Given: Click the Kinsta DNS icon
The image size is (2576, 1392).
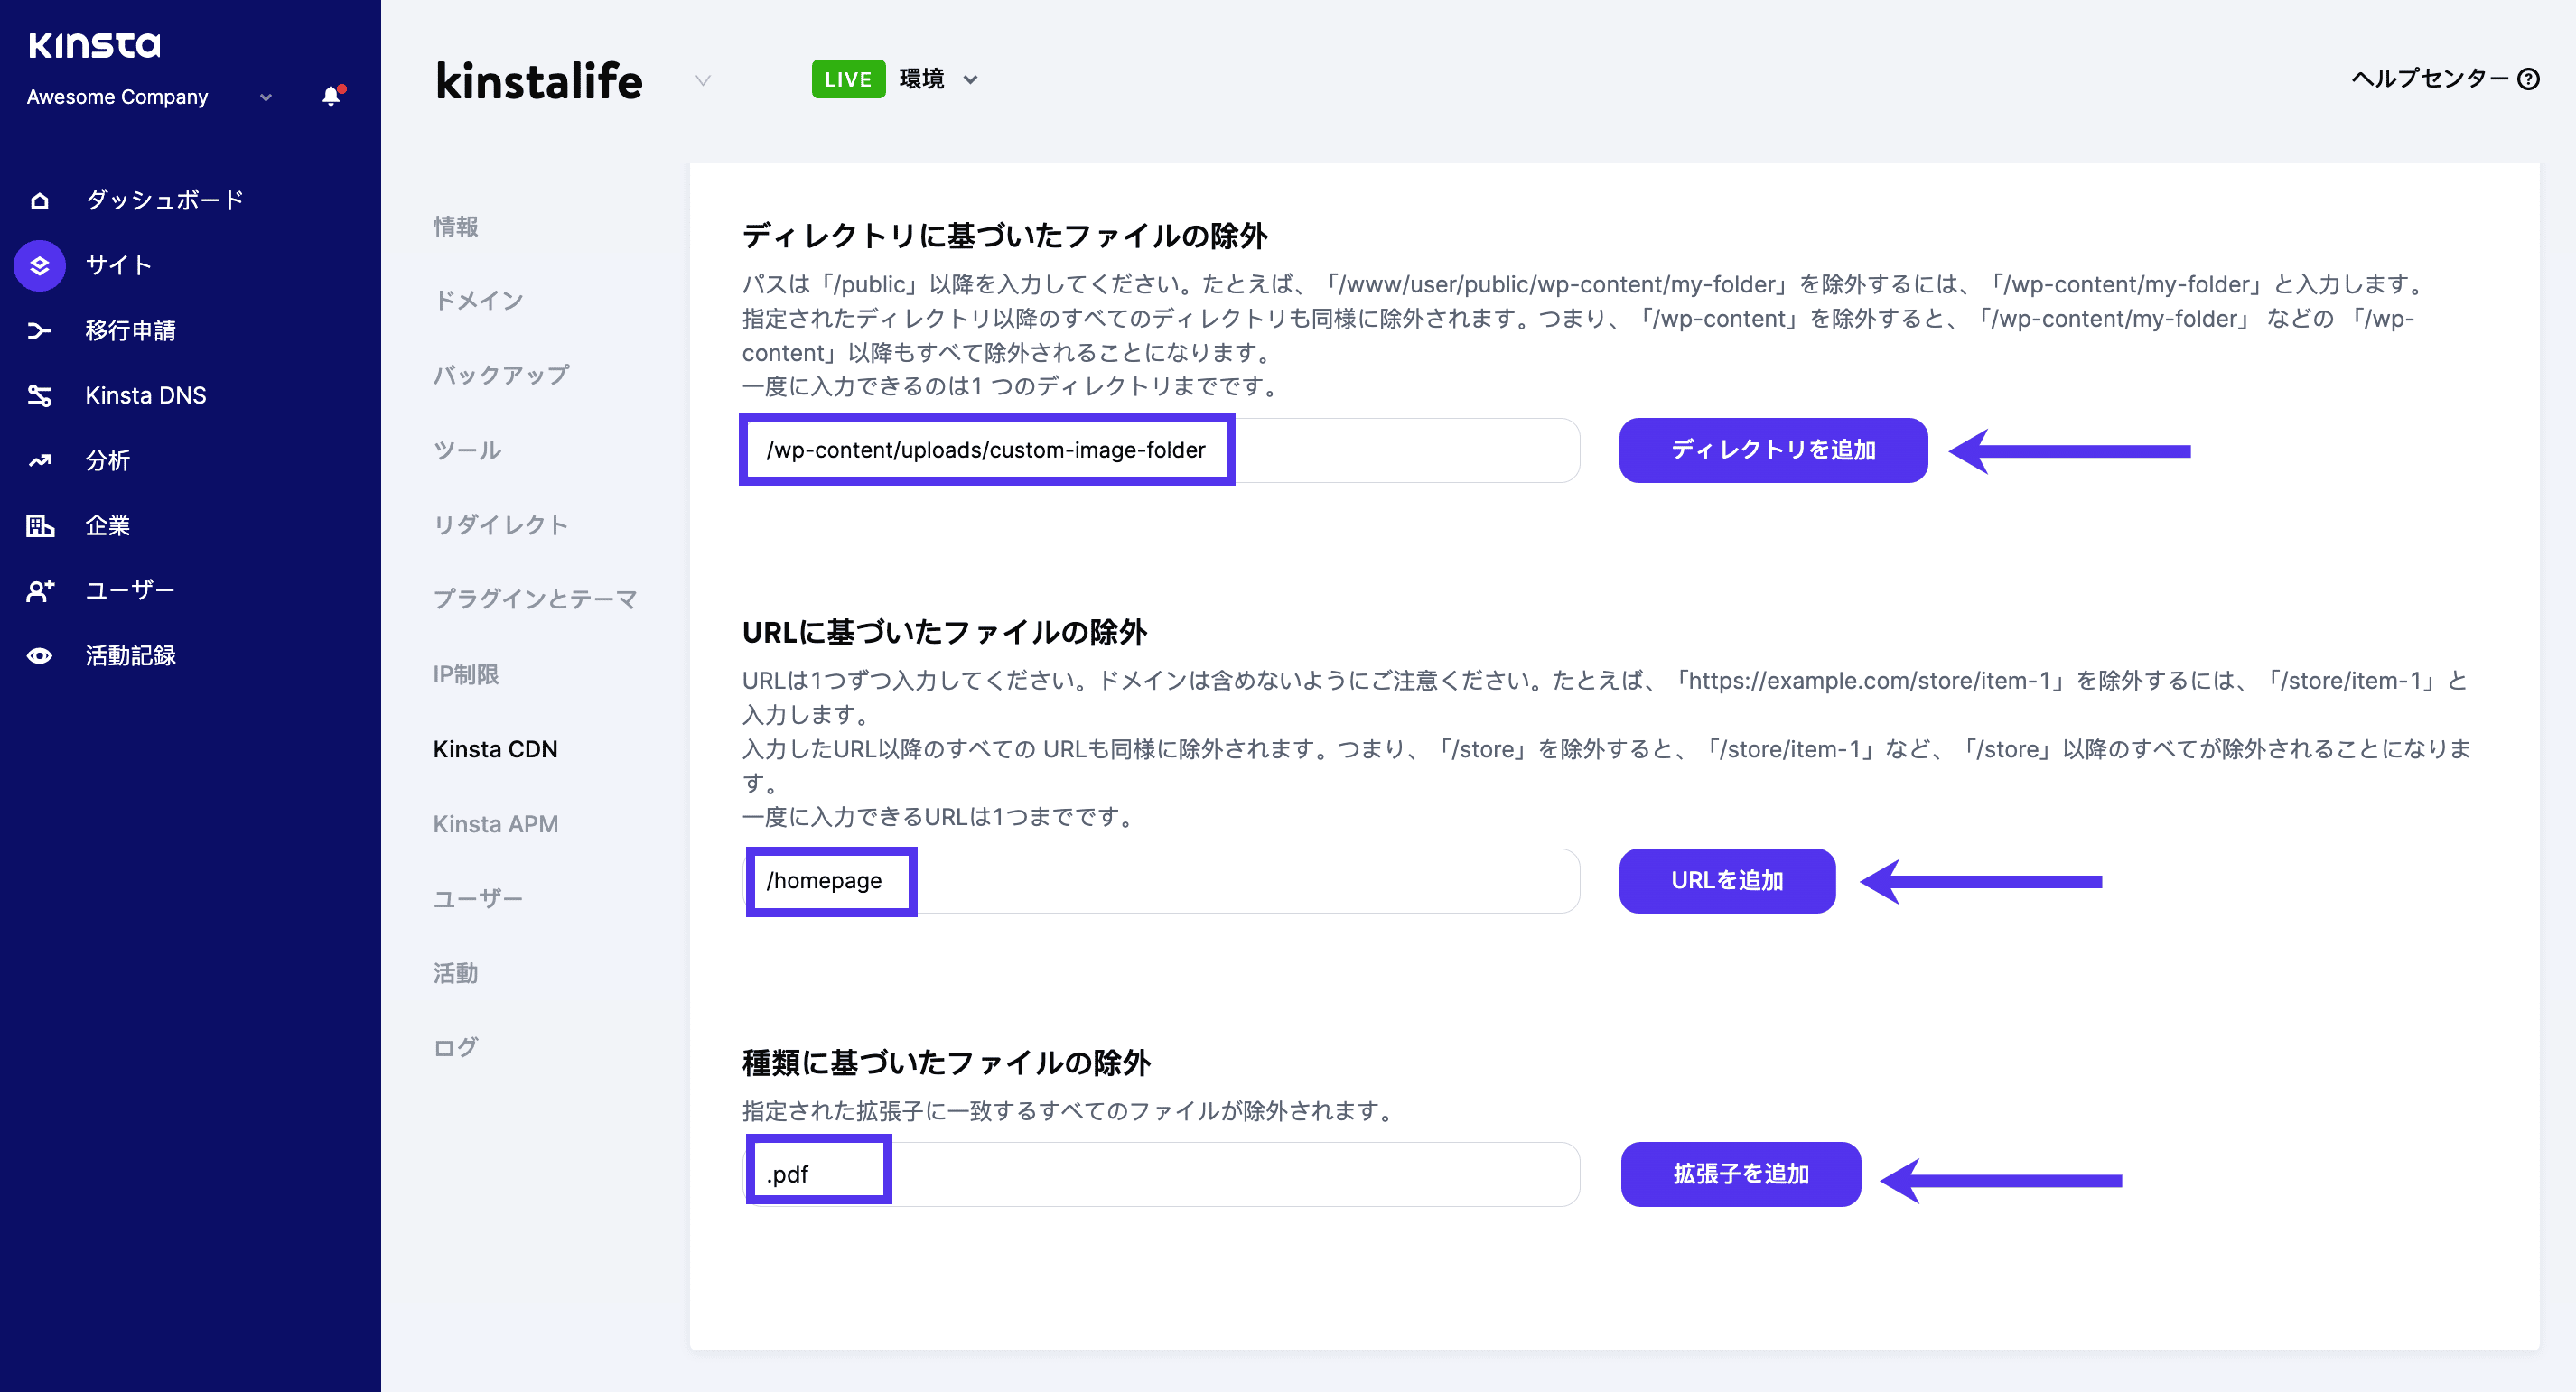Looking at the screenshot, I should tap(40, 395).
